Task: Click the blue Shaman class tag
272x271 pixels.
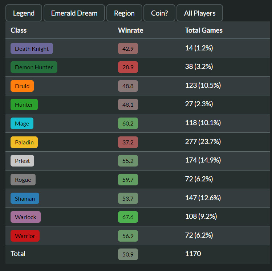Action: [25, 198]
